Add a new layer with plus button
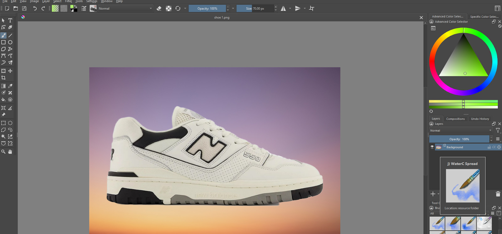Image resolution: width=502 pixels, height=234 pixels. pos(433,194)
